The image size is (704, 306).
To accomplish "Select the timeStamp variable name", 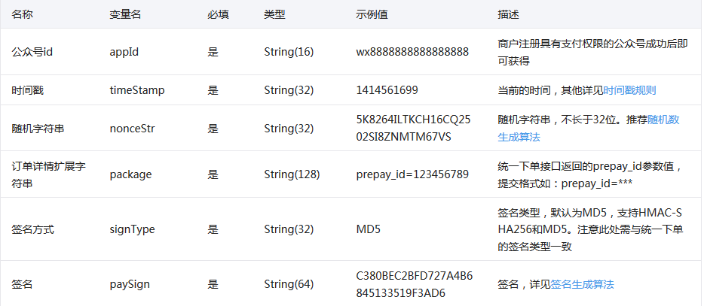I will pyautogui.click(x=137, y=90).
